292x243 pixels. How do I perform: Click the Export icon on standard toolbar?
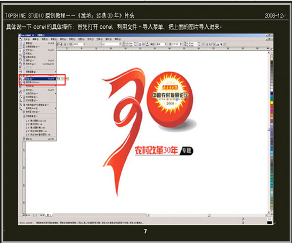click(x=61, y=44)
